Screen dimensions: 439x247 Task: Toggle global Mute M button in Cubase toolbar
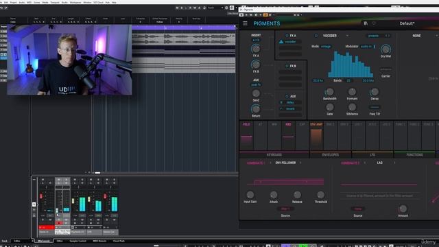(177, 8)
